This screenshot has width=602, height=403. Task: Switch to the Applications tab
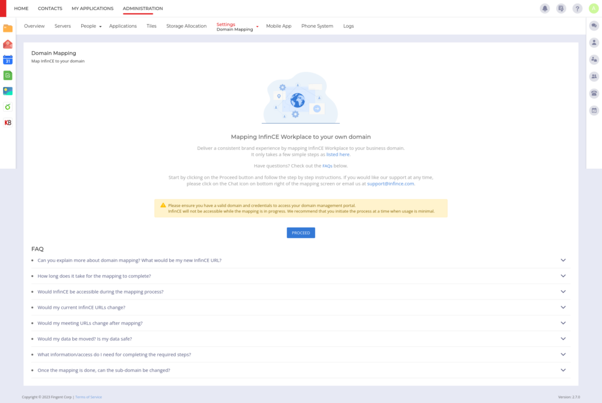pos(123,26)
